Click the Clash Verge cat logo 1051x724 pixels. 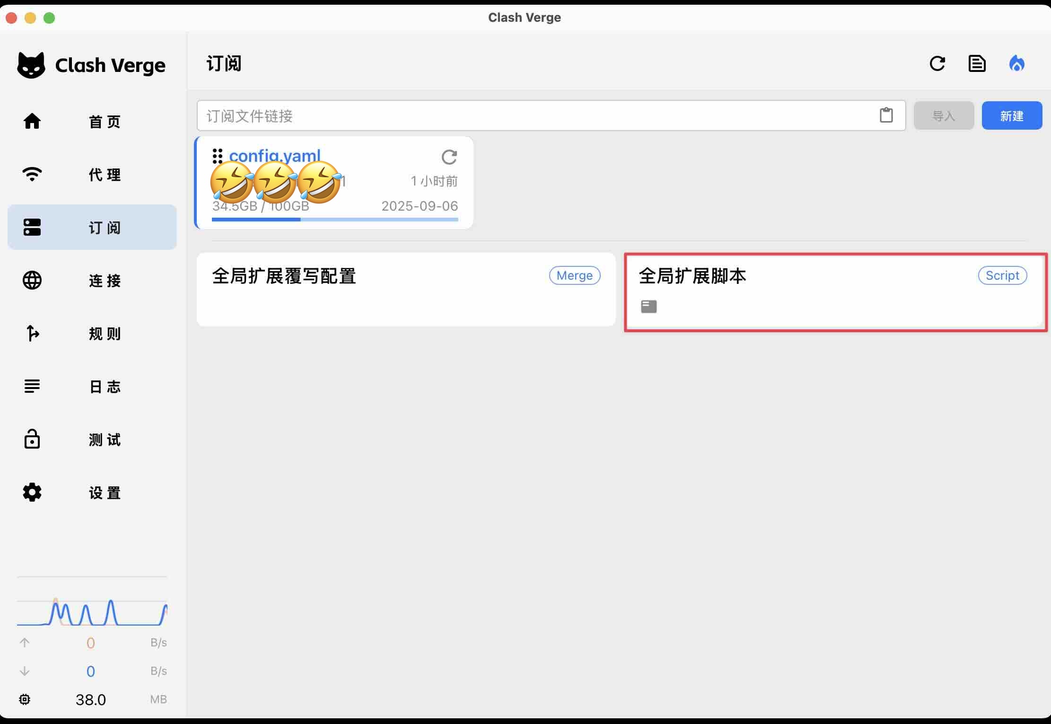pyautogui.click(x=31, y=65)
